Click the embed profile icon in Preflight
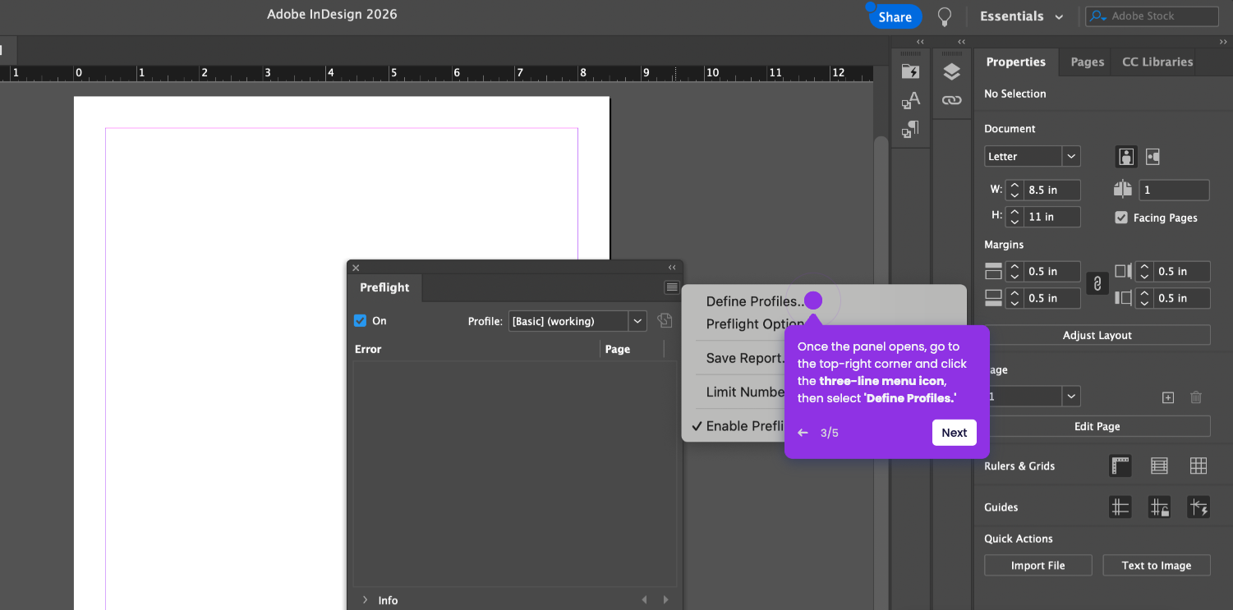Image resolution: width=1233 pixels, height=610 pixels. coord(665,321)
